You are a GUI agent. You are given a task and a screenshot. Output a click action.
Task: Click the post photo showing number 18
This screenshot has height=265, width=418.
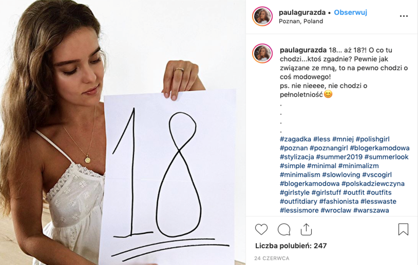pos(123,132)
